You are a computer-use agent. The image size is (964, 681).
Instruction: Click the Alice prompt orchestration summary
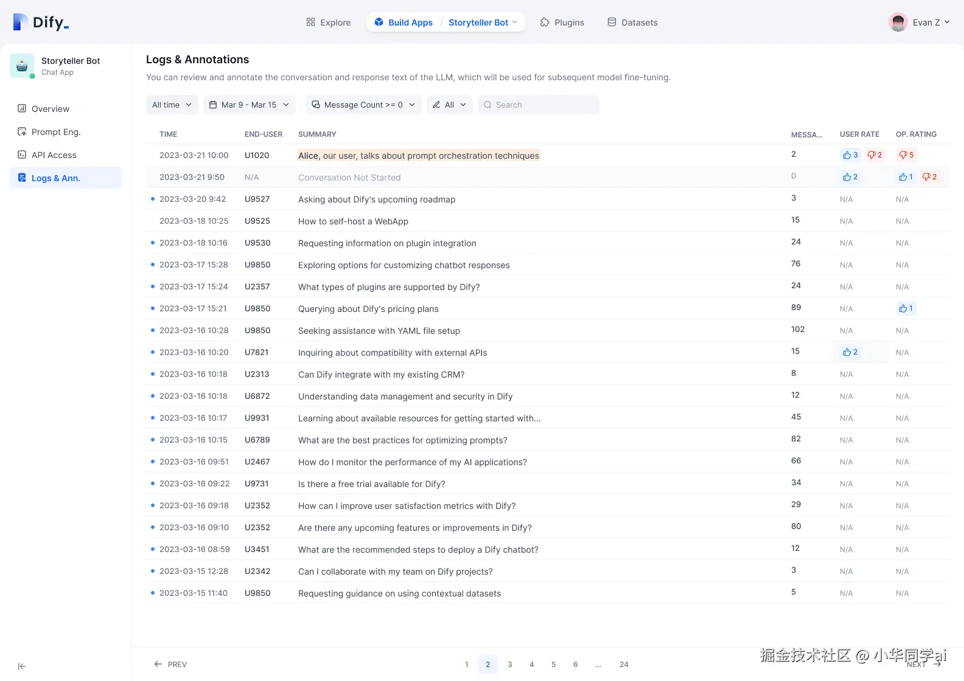(x=419, y=156)
